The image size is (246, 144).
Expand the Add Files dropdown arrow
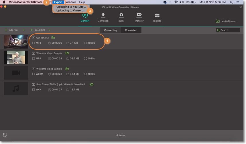click(24, 30)
